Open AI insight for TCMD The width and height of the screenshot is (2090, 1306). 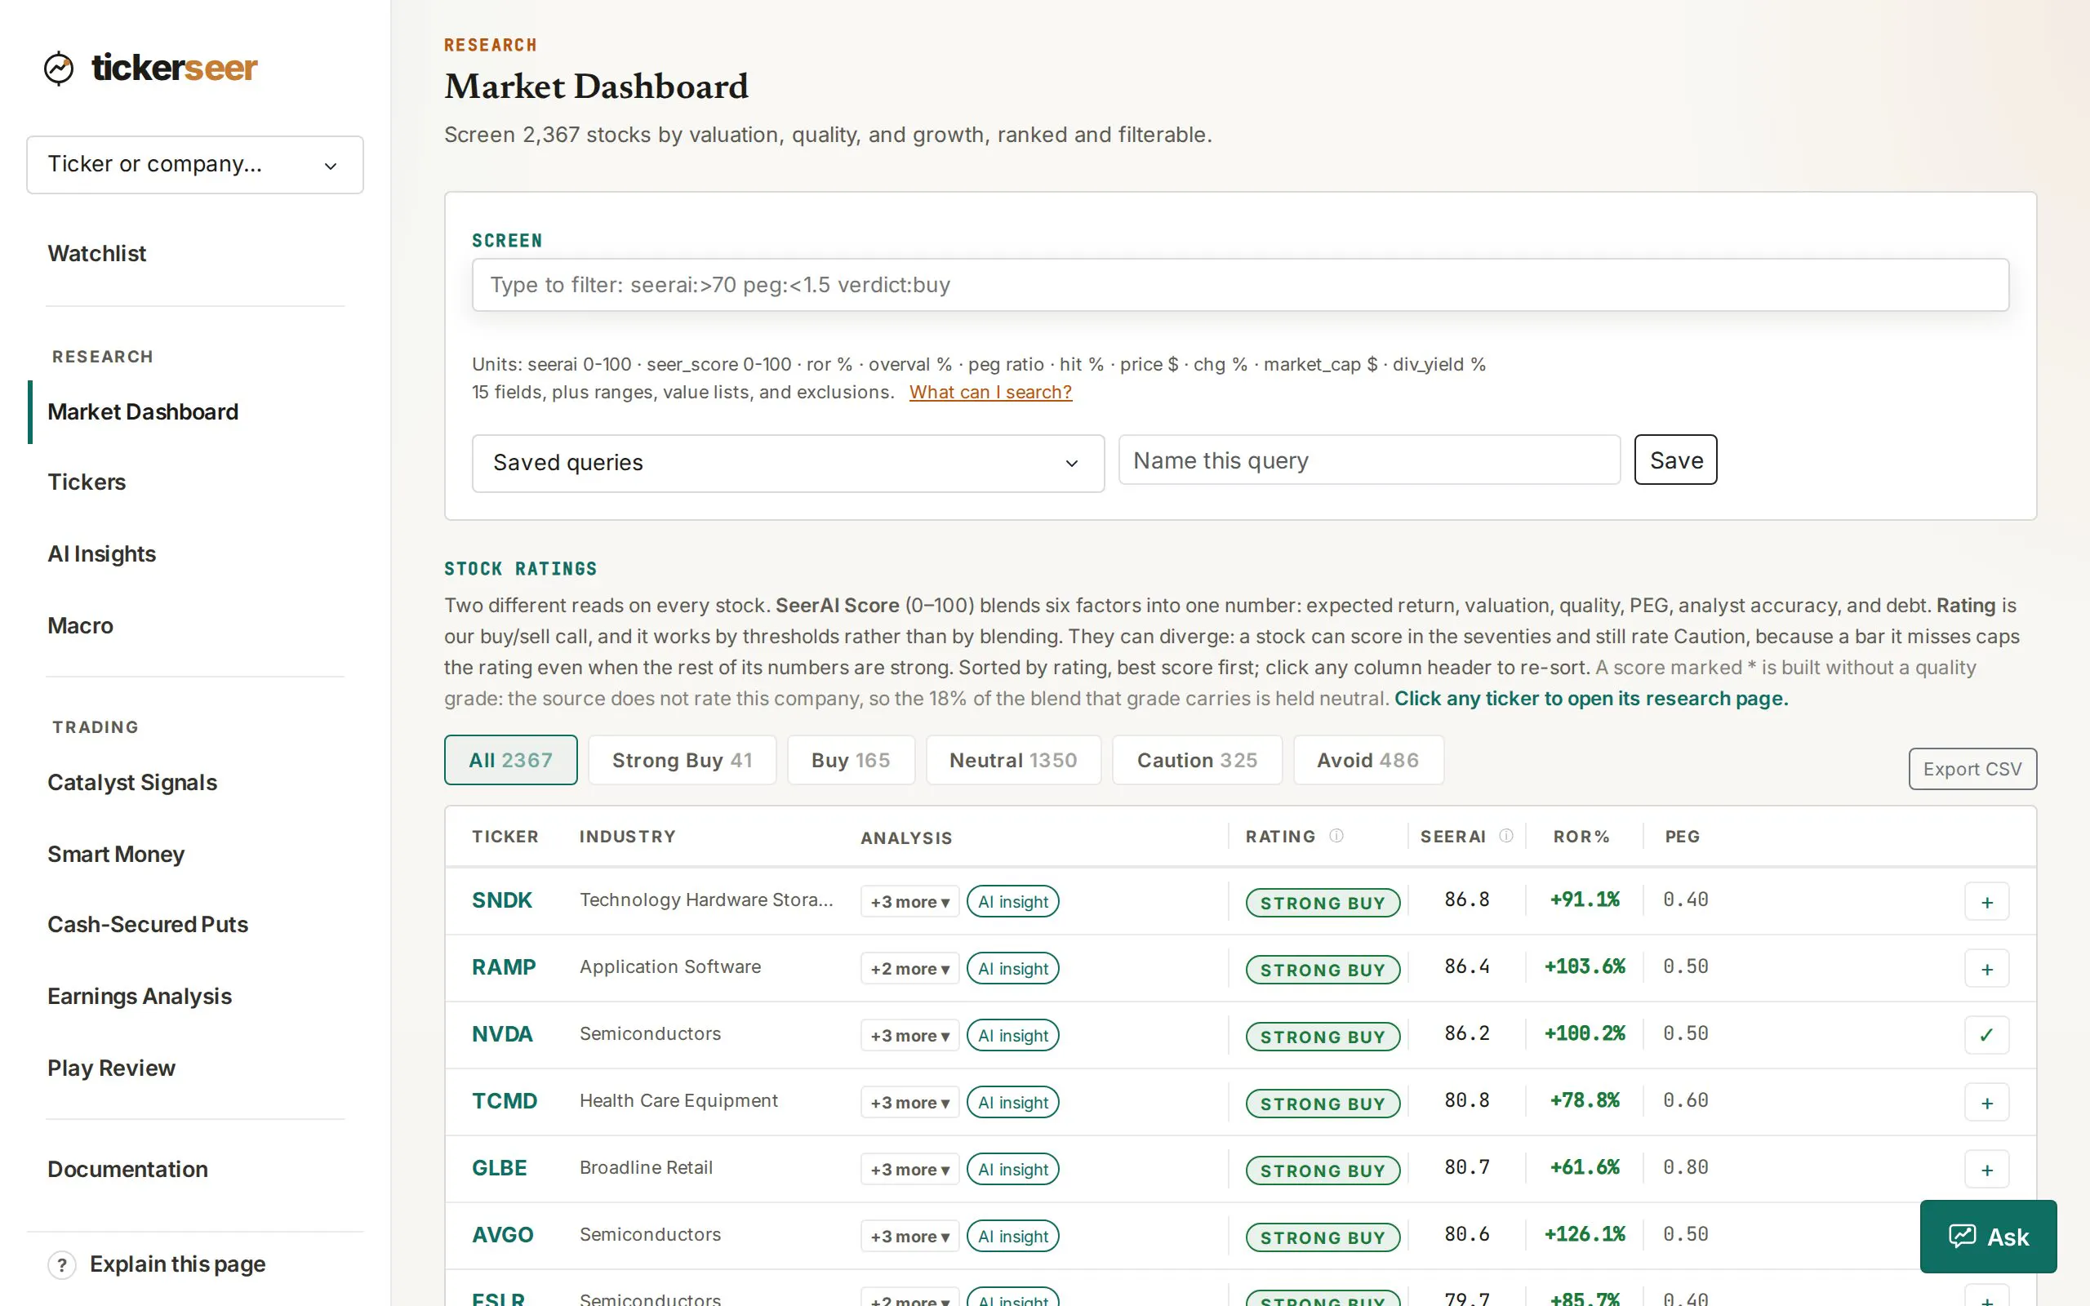click(x=1013, y=1102)
